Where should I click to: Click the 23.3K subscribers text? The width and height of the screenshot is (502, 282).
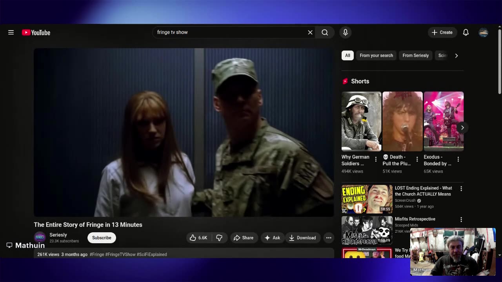64,241
